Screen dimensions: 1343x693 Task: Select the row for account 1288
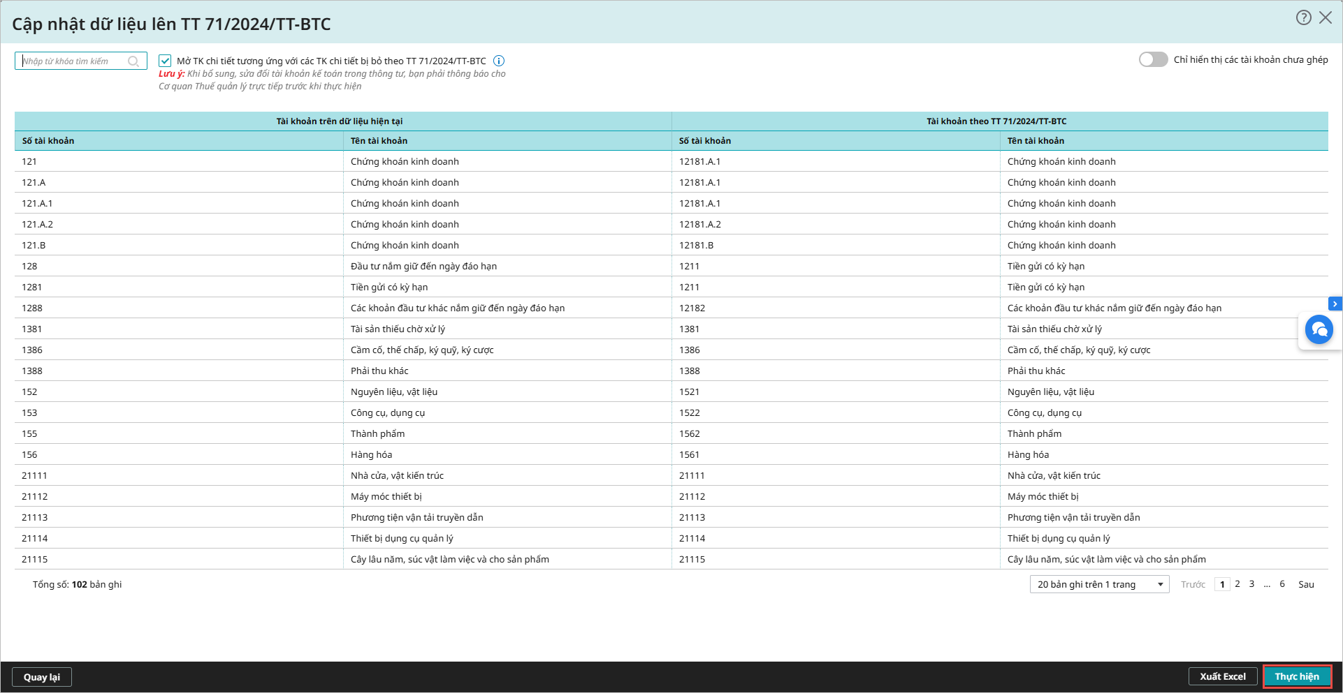(x=32, y=308)
